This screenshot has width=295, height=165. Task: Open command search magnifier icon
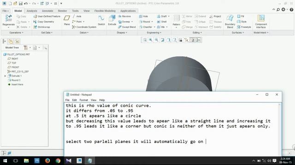click(x=278, y=10)
